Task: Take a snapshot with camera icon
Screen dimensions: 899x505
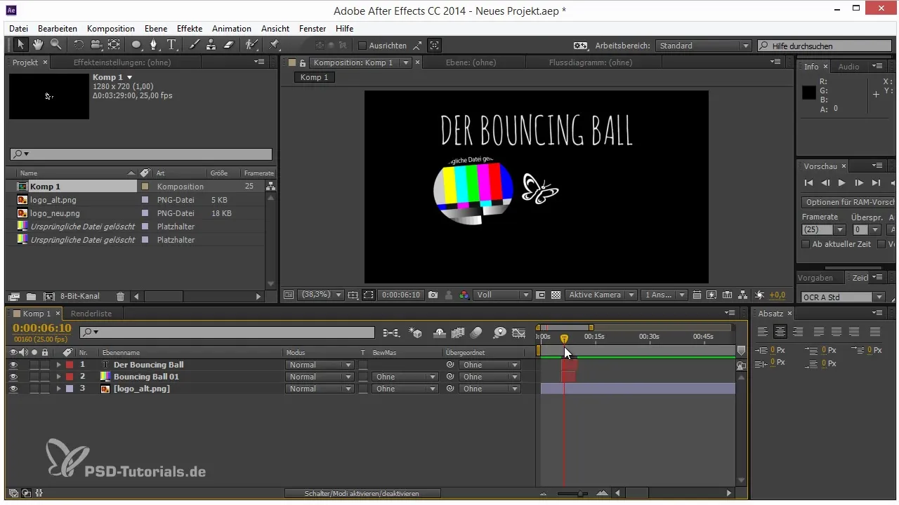Action: (x=433, y=295)
